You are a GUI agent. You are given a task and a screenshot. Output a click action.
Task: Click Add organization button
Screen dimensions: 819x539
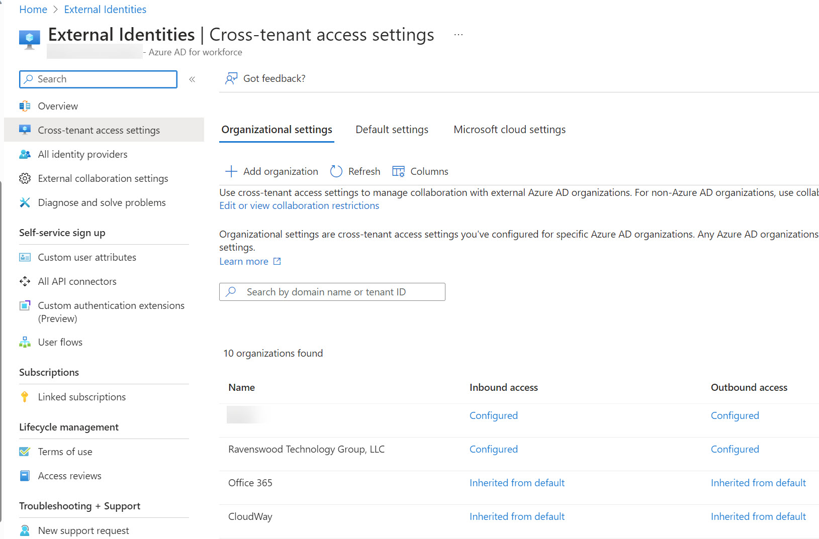click(x=272, y=171)
